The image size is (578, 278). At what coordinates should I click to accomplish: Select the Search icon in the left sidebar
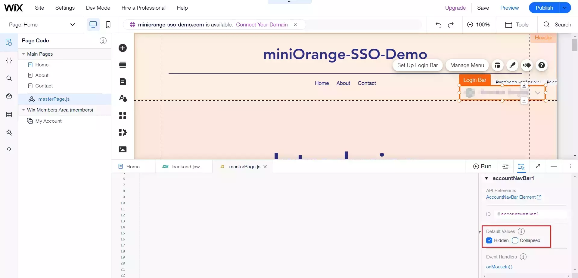coord(9,78)
